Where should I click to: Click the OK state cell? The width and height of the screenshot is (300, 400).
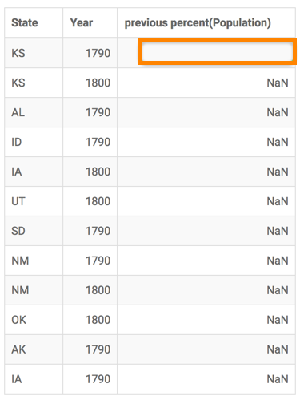coord(18,320)
